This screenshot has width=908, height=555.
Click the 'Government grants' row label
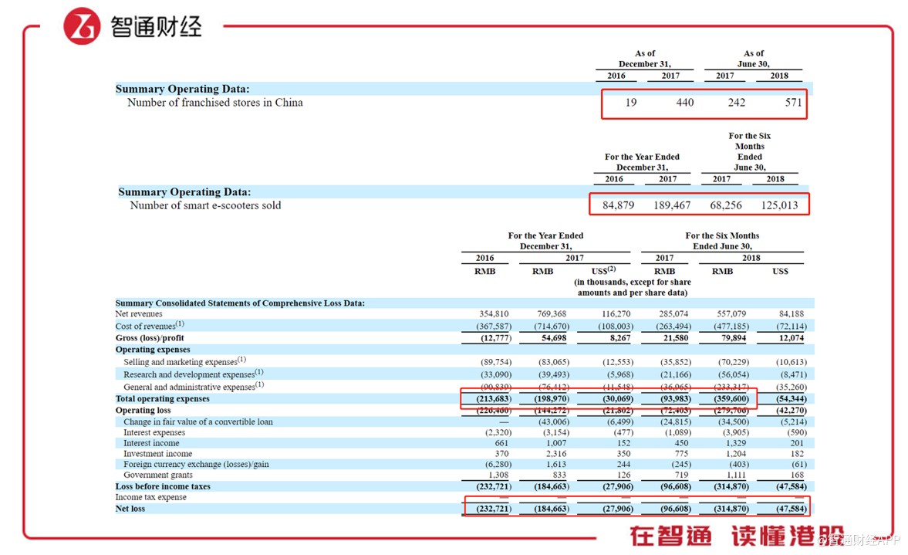click(159, 475)
